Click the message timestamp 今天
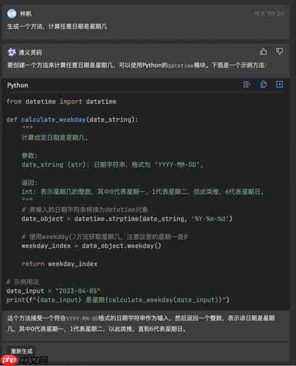This screenshot has width=296, height=366. pos(269,14)
